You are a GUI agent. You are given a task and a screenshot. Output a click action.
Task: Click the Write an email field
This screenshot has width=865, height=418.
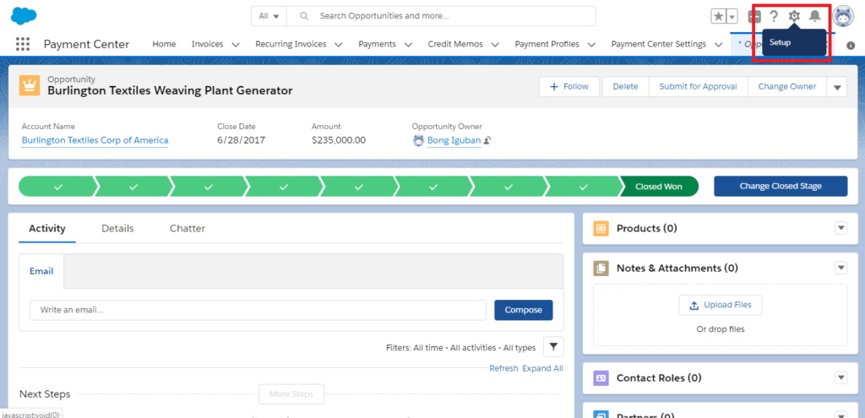tap(258, 310)
